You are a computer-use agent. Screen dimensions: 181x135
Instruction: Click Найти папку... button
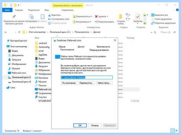click(104, 83)
